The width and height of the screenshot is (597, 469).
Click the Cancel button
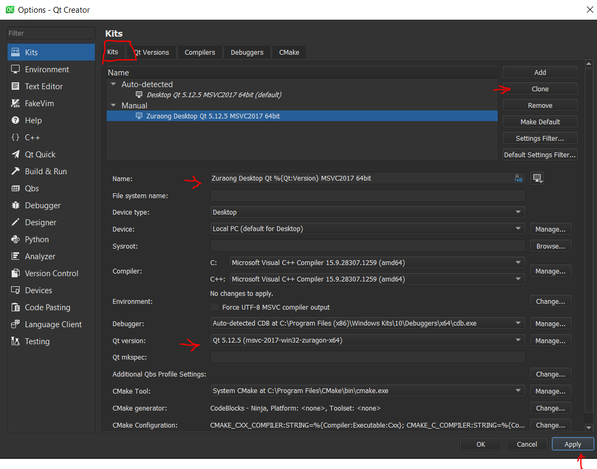pos(527,444)
